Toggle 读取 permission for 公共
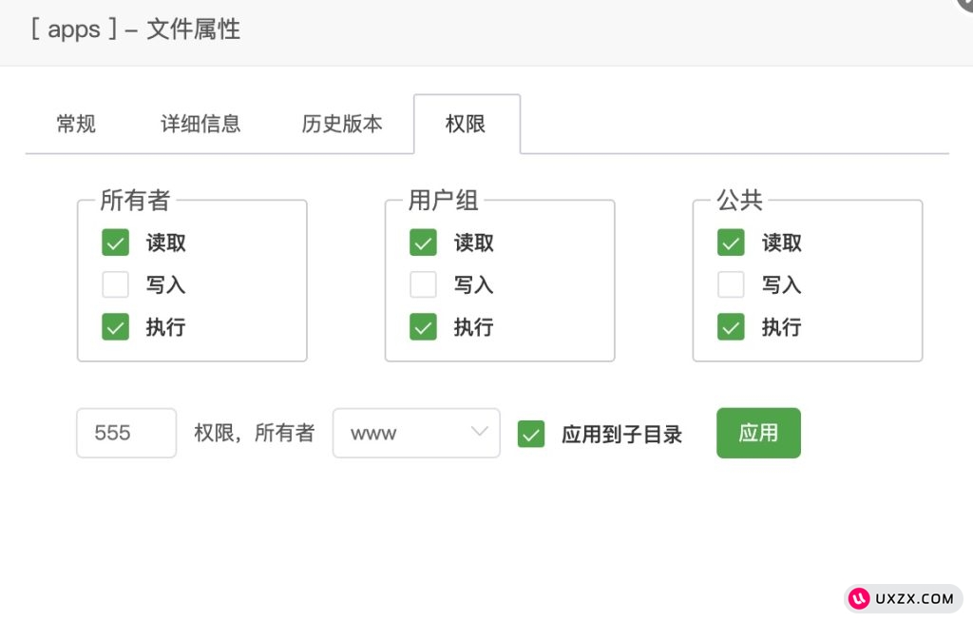This screenshot has height=623, width=973. pos(731,243)
